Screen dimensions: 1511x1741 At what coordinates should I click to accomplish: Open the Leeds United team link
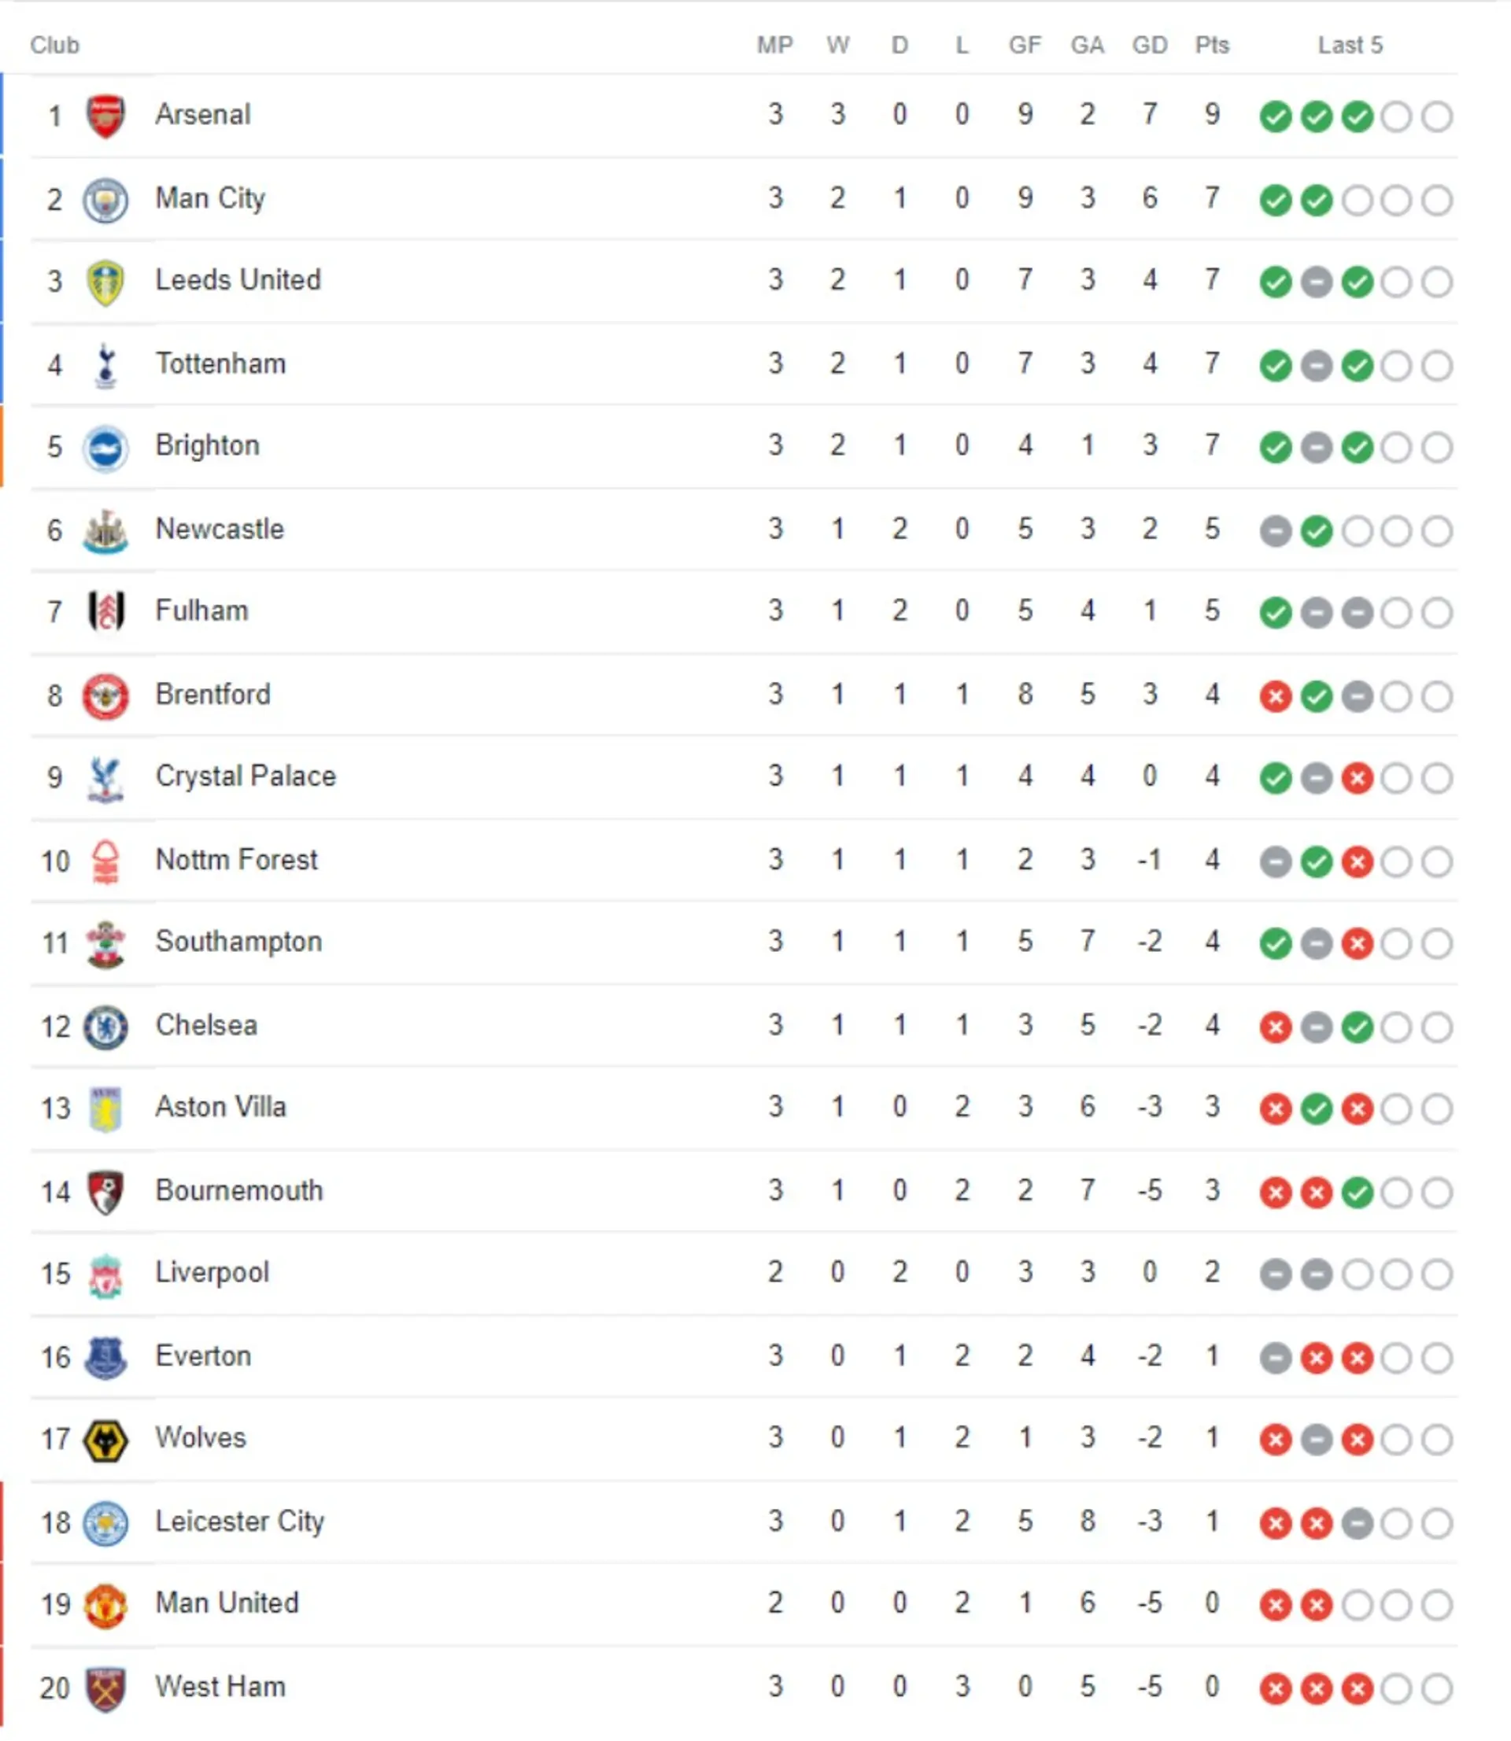tap(238, 280)
